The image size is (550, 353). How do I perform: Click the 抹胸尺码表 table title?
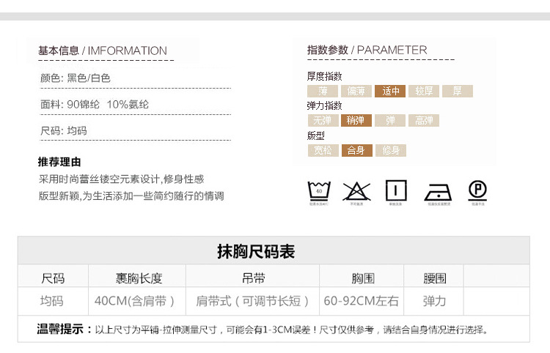(x=255, y=251)
